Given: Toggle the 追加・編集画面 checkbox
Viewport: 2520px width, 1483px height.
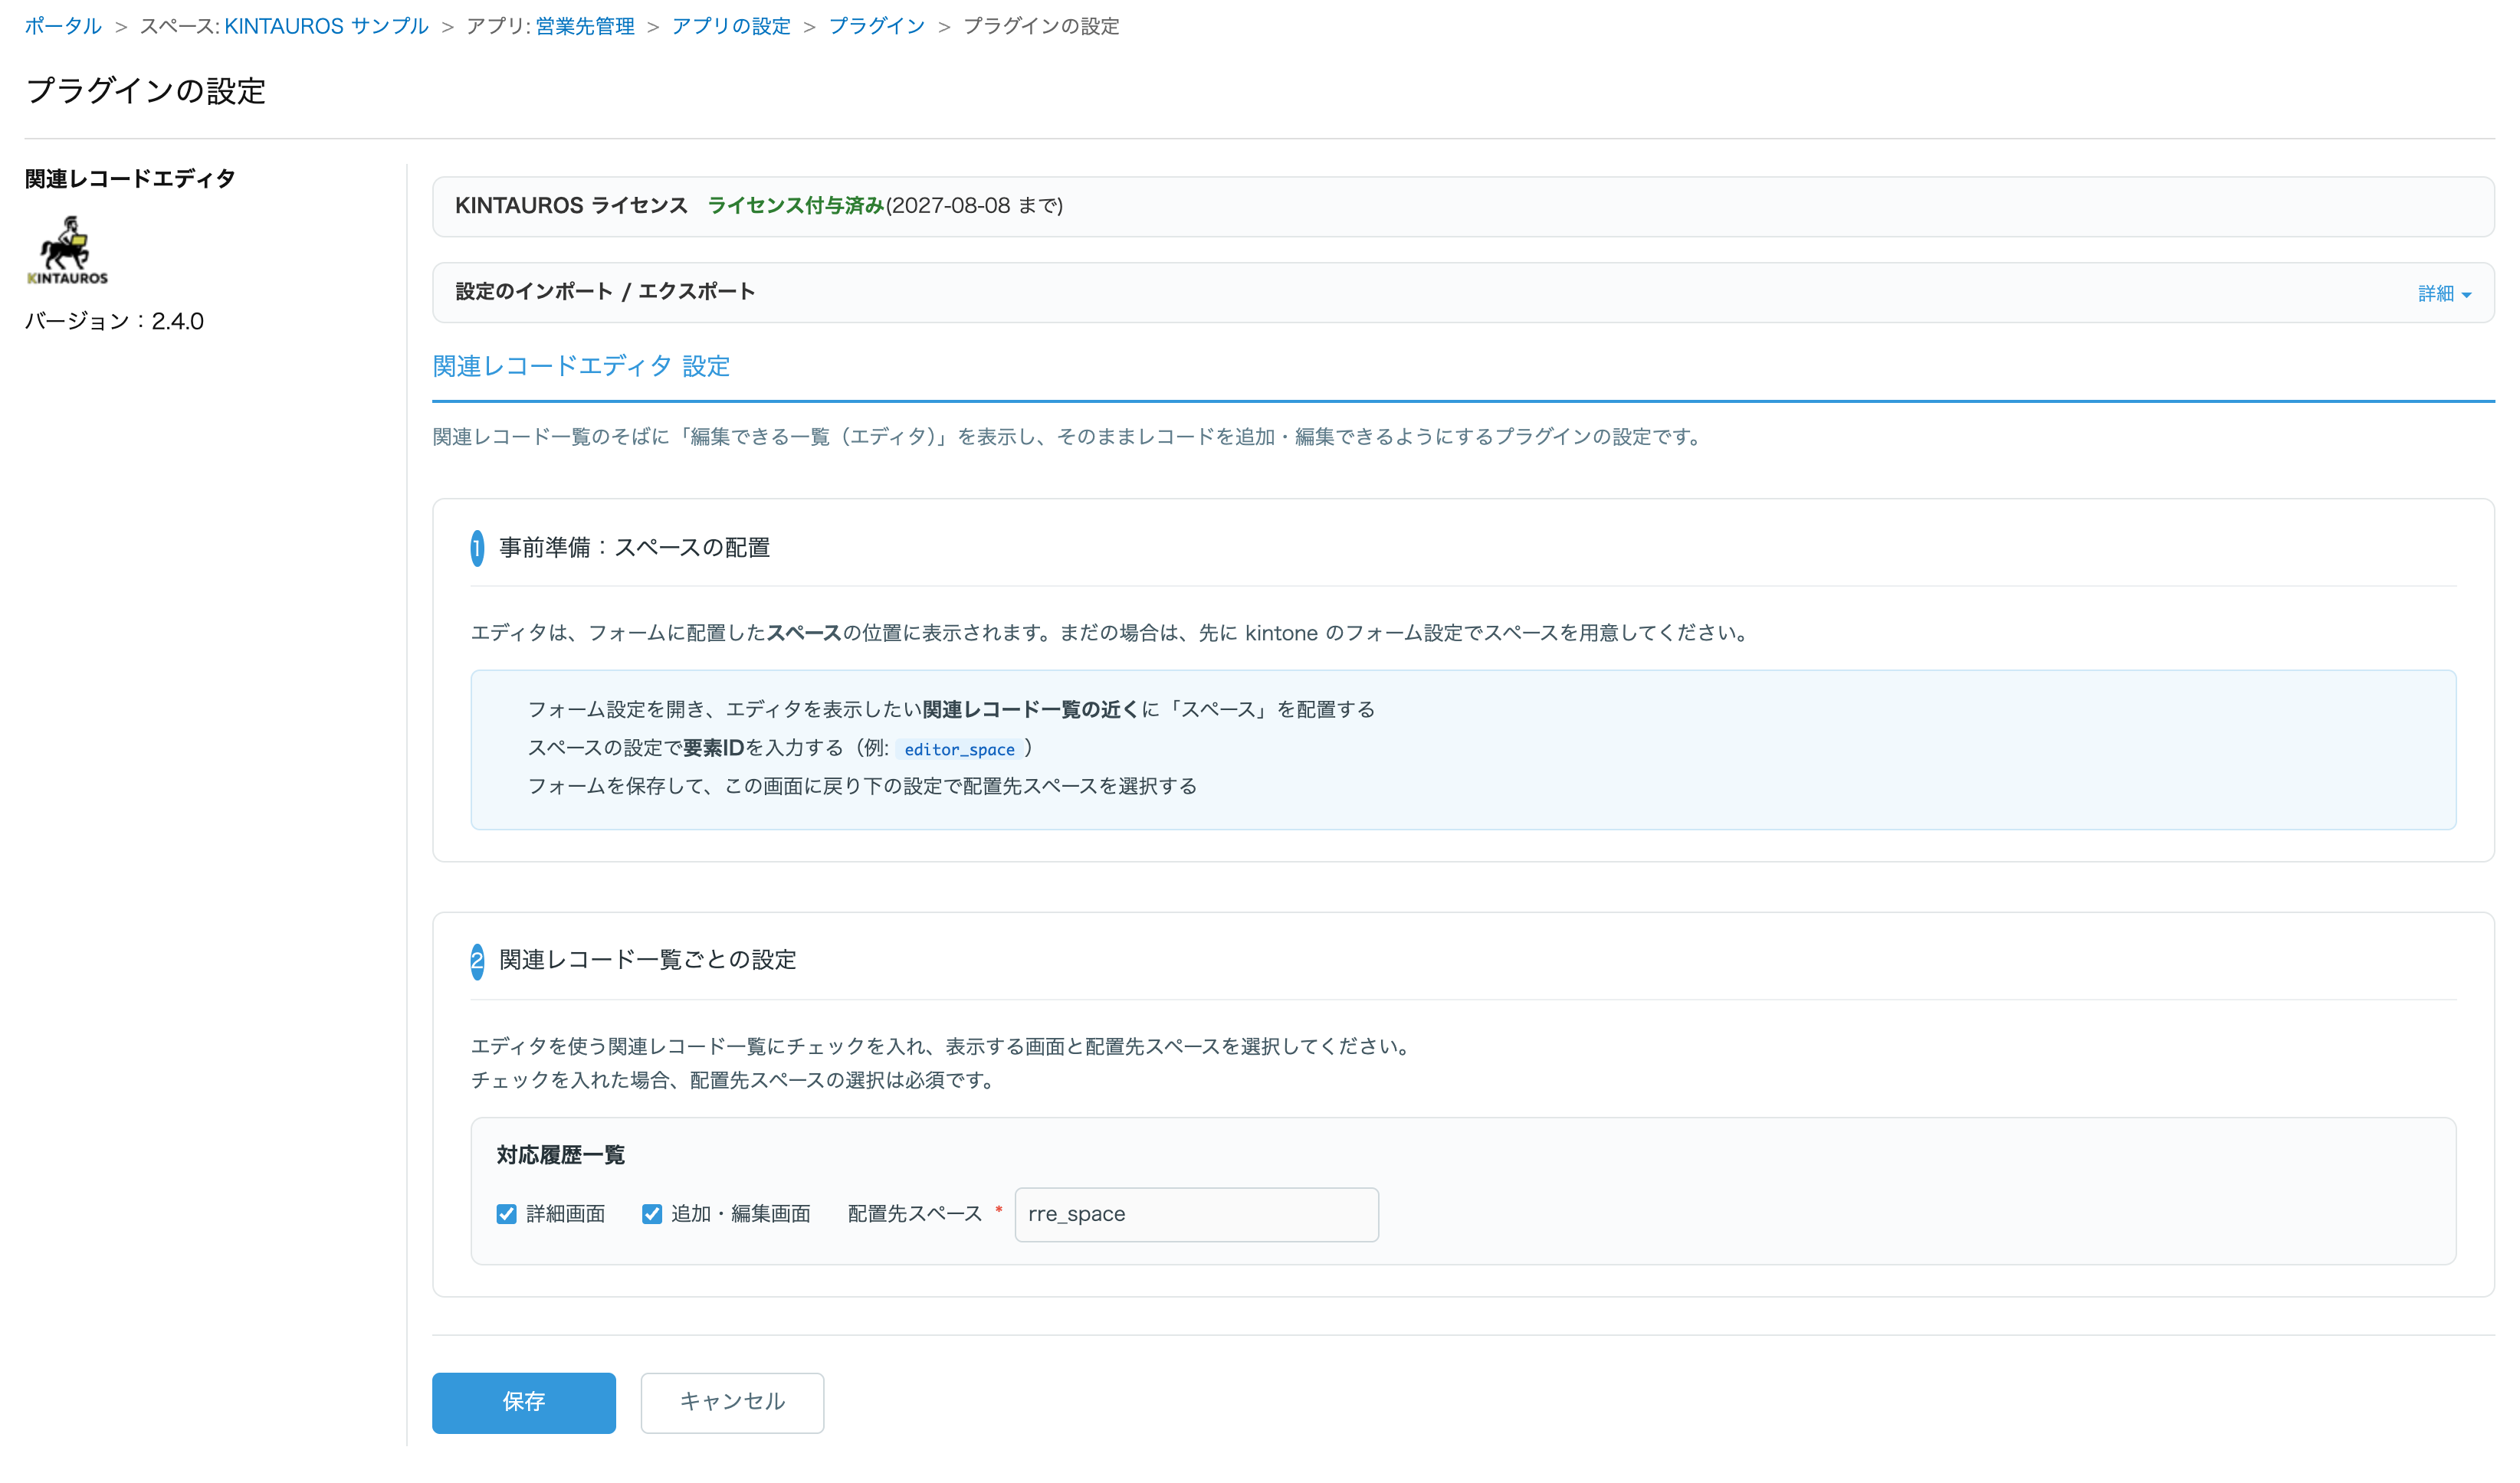Looking at the screenshot, I should tap(652, 1214).
